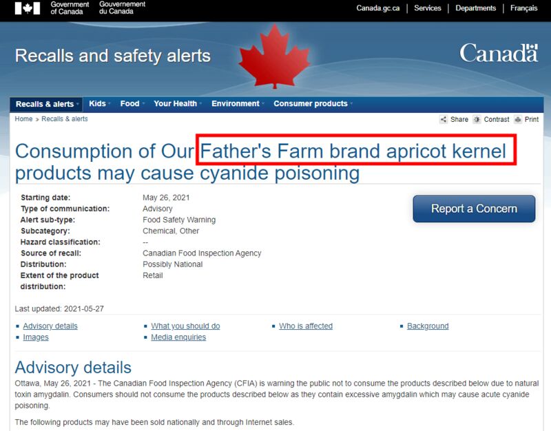
Task: Open the Food menu dropdown
Action: [x=132, y=104]
